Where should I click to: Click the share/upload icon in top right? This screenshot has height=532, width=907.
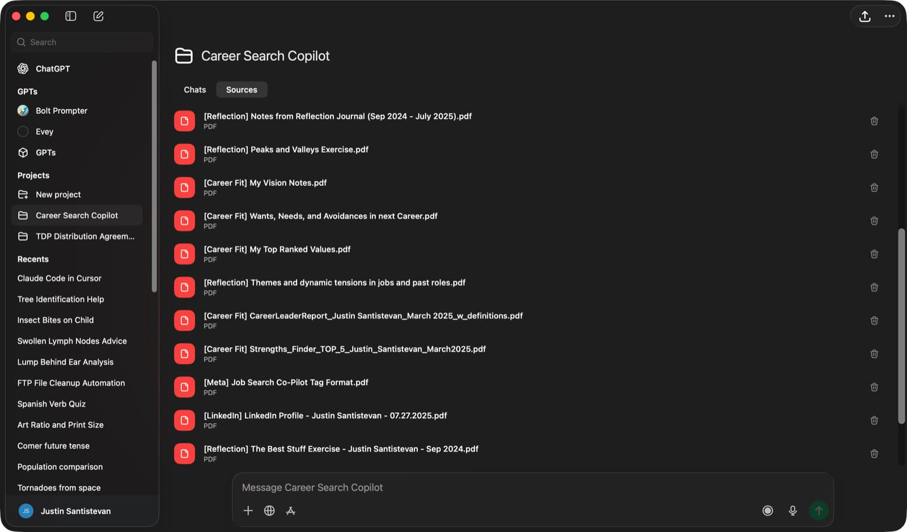[x=864, y=16]
